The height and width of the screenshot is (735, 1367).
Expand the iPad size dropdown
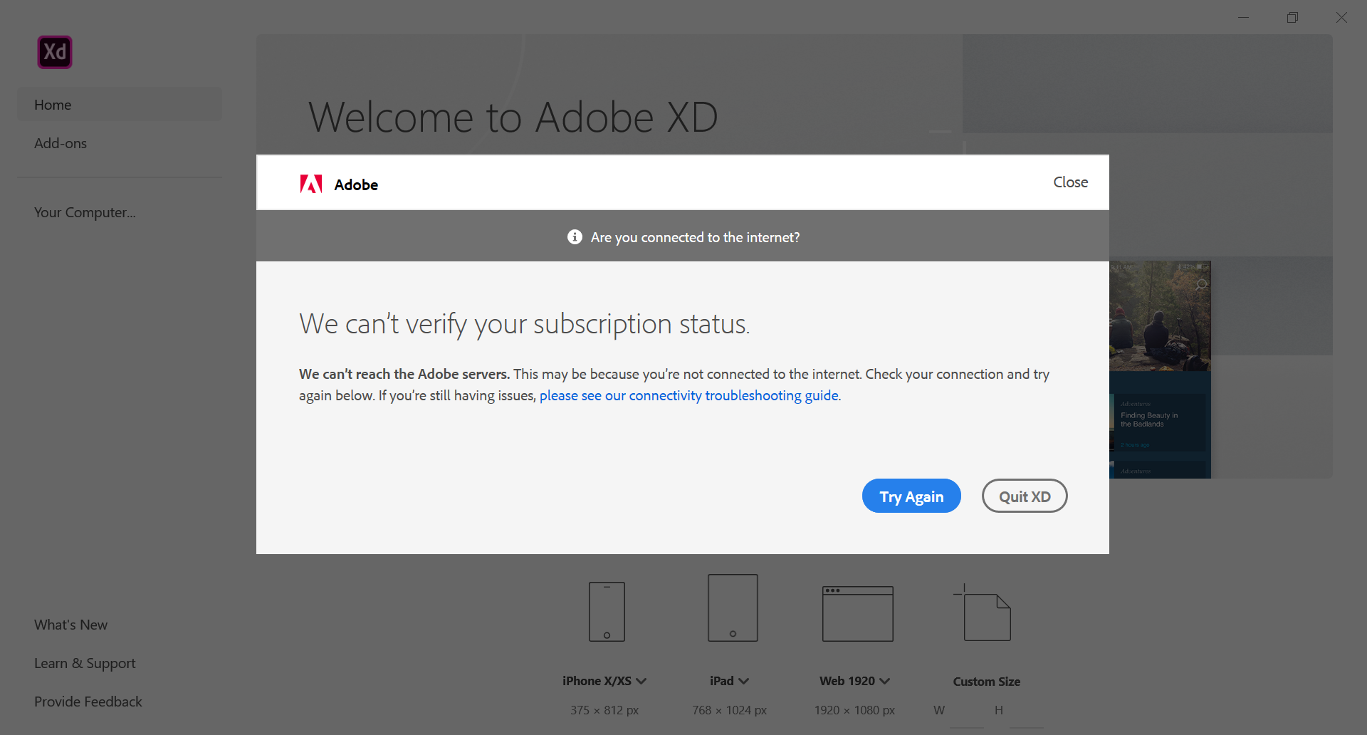click(x=744, y=681)
